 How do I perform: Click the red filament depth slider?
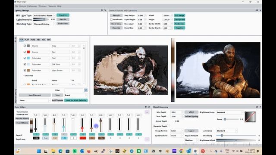click(82, 125)
